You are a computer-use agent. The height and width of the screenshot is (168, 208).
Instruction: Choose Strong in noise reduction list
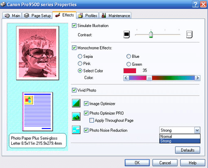180,141
